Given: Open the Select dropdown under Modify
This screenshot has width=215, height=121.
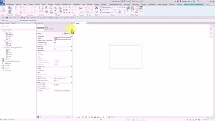Looking at the screenshot, I should tap(3, 15).
